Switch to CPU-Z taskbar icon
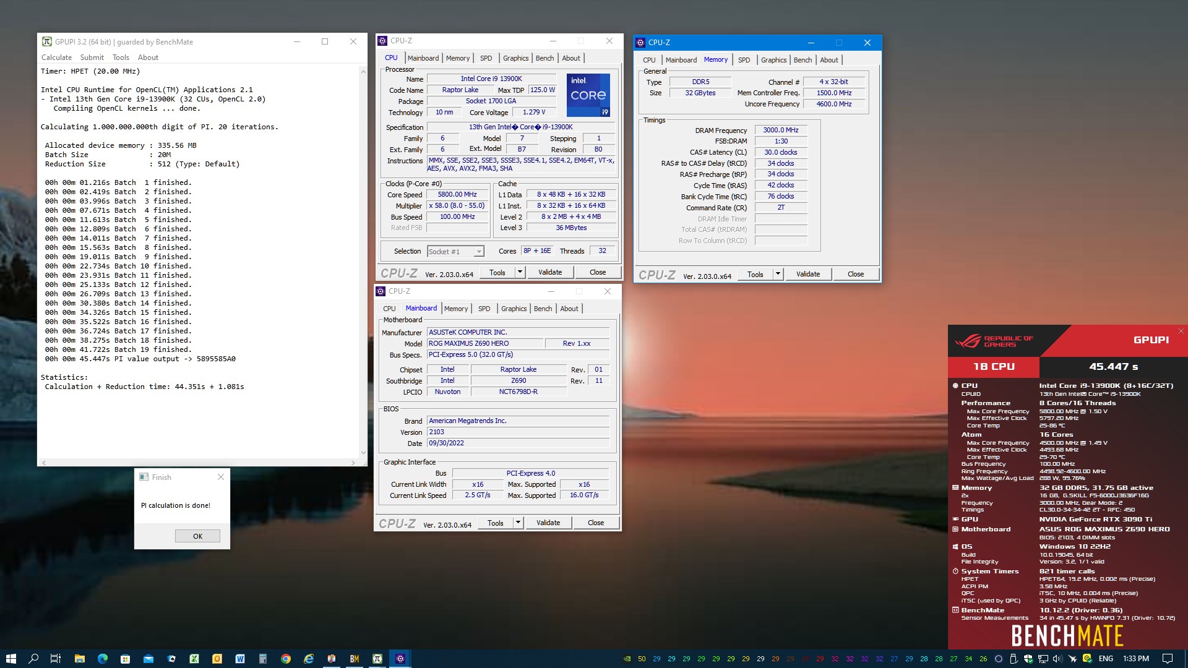Screen dimensions: 1188x668 [400, 659]
